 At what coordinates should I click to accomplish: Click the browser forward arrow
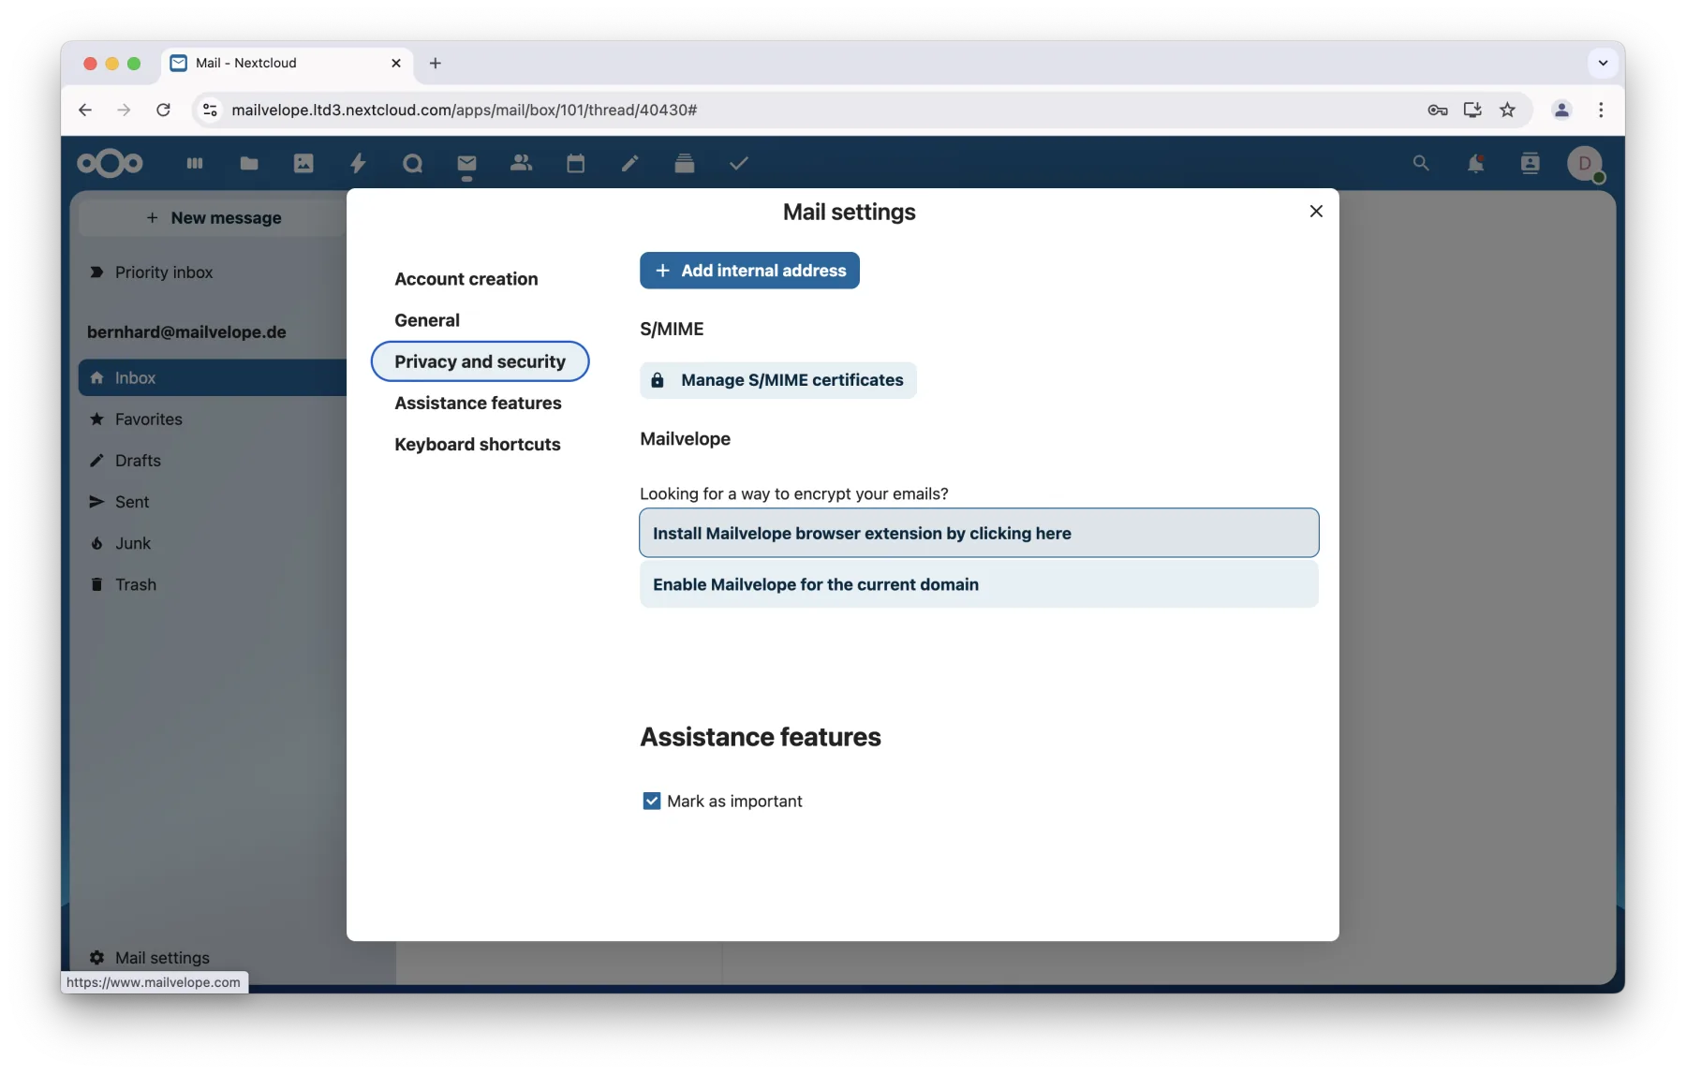pos(124,110)
